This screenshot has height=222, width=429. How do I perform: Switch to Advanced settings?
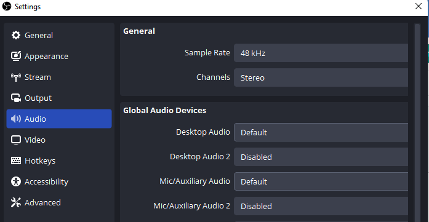59,202
